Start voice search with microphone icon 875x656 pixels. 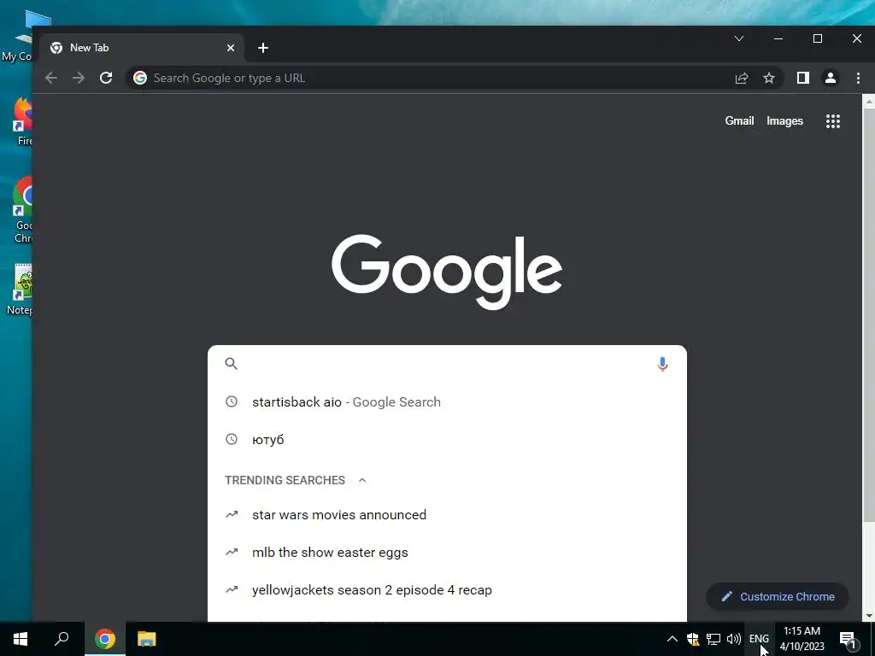pos(662,364)
